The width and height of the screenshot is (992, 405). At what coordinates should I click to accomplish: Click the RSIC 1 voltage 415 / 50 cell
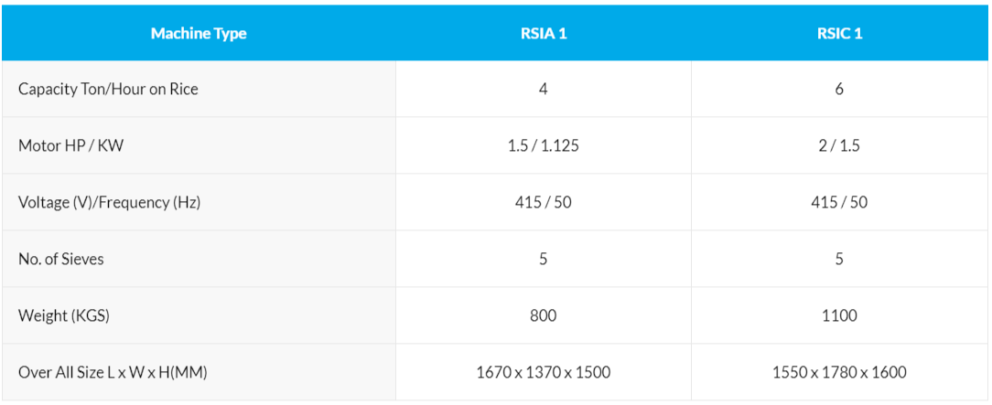click(x=839, y=203)
